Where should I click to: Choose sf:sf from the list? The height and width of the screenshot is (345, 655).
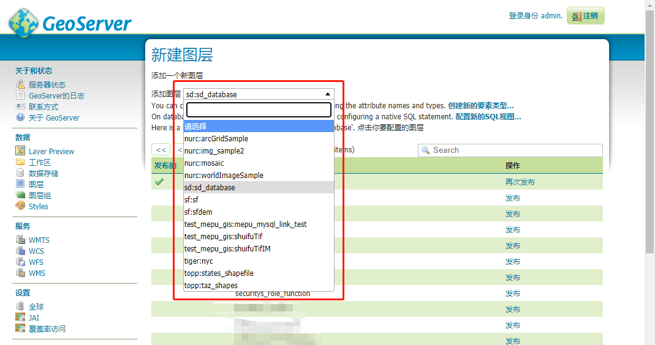pos(259,200)
